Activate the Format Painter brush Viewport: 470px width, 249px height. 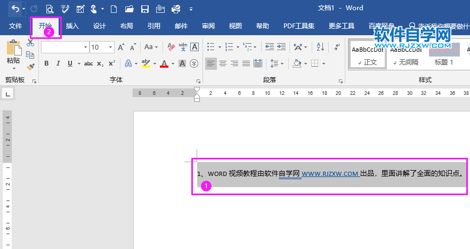point(30,67)
